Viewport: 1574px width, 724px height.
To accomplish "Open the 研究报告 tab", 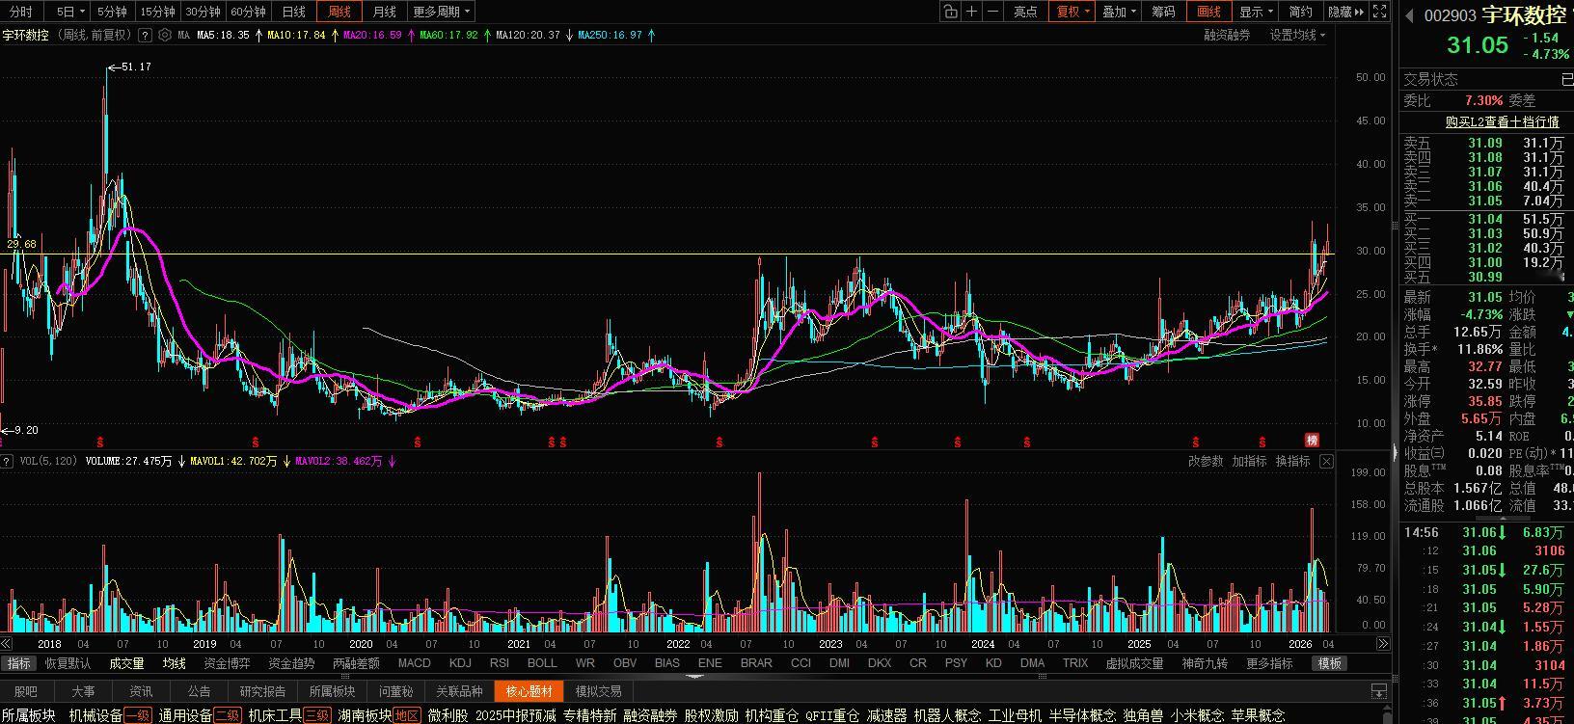I will pyautogui.click(x=262, y=691).
